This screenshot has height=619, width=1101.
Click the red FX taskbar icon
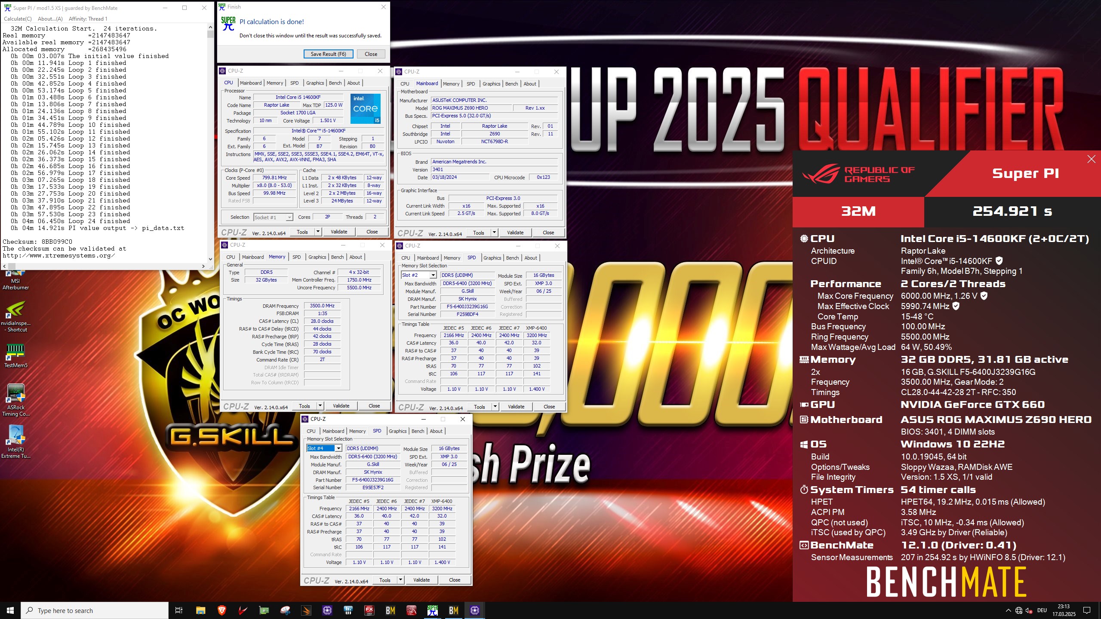coord(369,610)
